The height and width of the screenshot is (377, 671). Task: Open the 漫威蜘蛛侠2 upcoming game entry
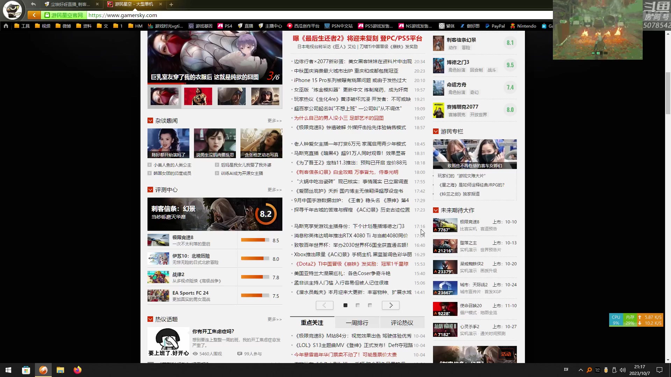[475, 267]
